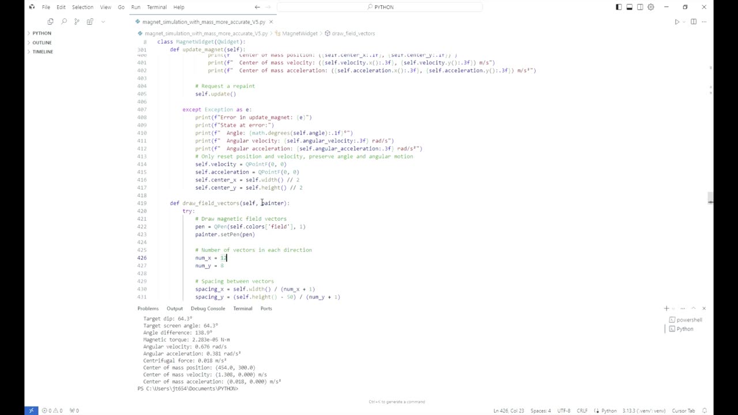This screenshot has height=415, width=738.
Task: Open the Search view icon
Action: (63, 22)
